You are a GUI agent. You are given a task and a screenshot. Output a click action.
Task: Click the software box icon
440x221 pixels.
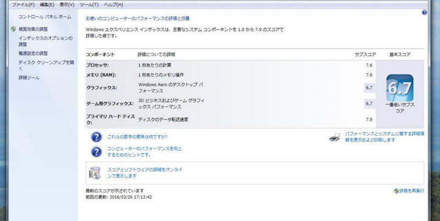click(95, 173)
